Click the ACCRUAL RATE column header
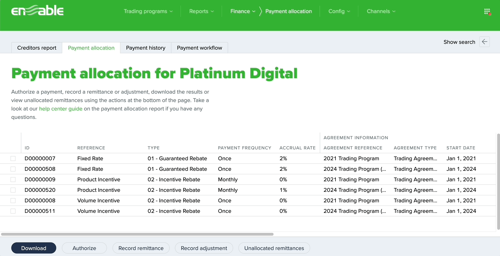Screen dimensions: 500x256 pyautogui.click(x=297, y=148)
